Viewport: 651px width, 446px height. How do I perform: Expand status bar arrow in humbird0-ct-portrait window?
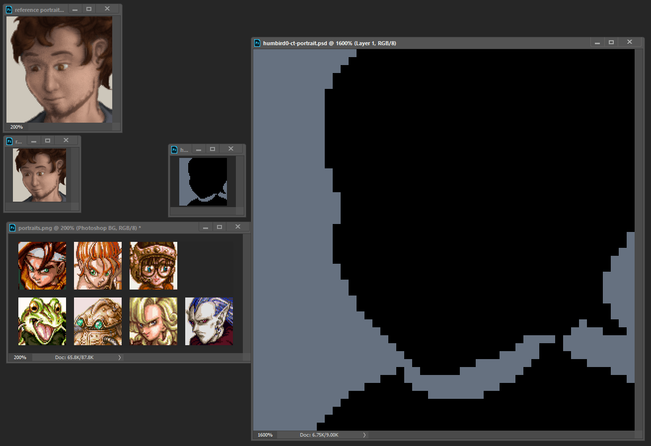pyautogui.click(x=364, y=435)
